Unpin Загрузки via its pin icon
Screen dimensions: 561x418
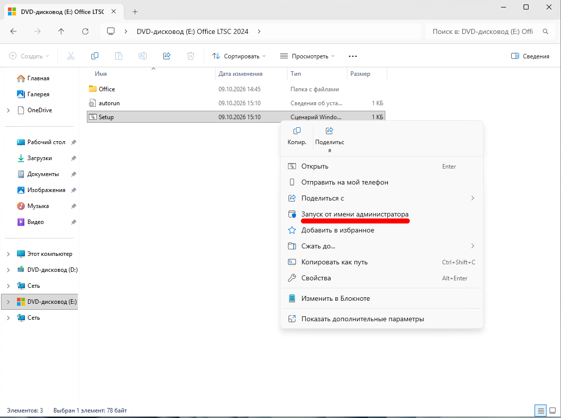click(x=73, y=158)
